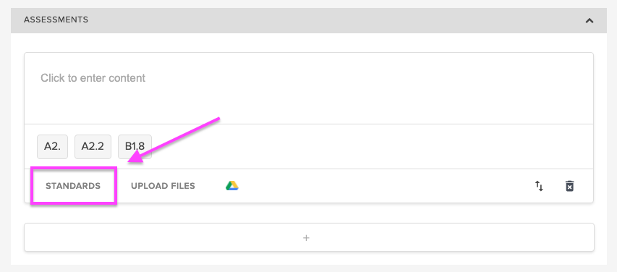Click the gray Assessments title bar
Image resolution: width=617 pixels, height=272 pixels.
(309, 20)
